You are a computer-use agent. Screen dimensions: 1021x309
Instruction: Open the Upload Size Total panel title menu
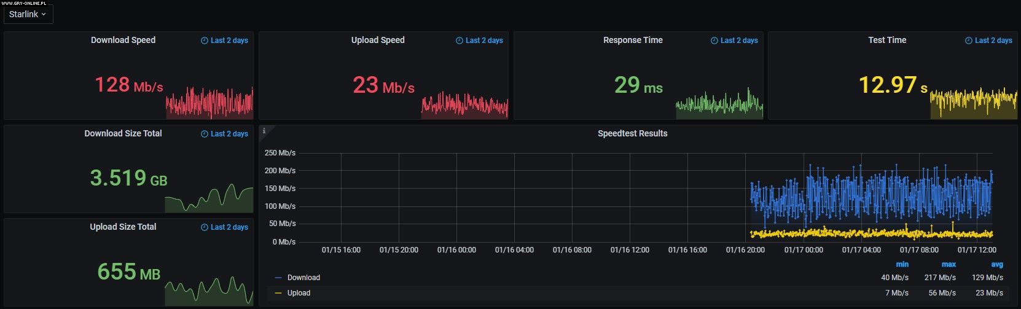123,227
